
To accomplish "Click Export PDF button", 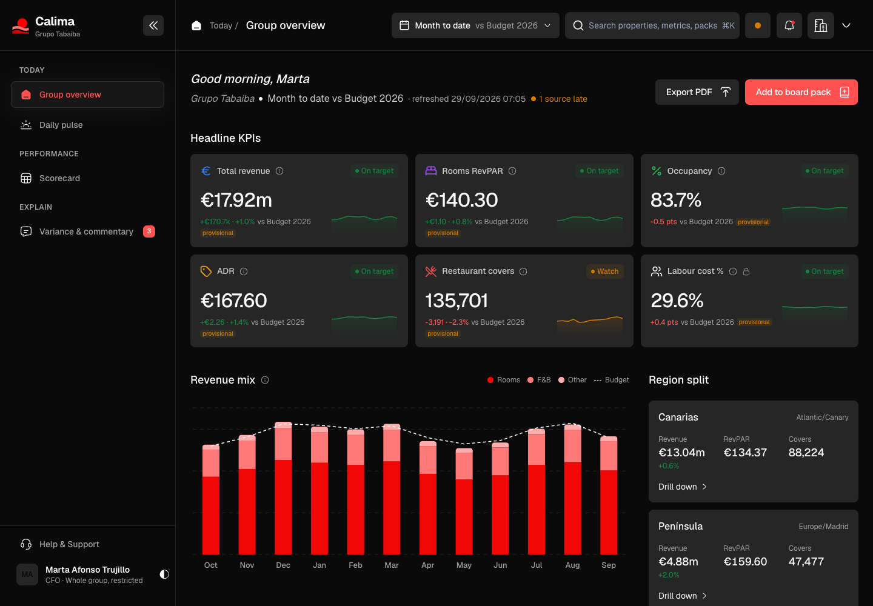I will [x=697, y=92].
